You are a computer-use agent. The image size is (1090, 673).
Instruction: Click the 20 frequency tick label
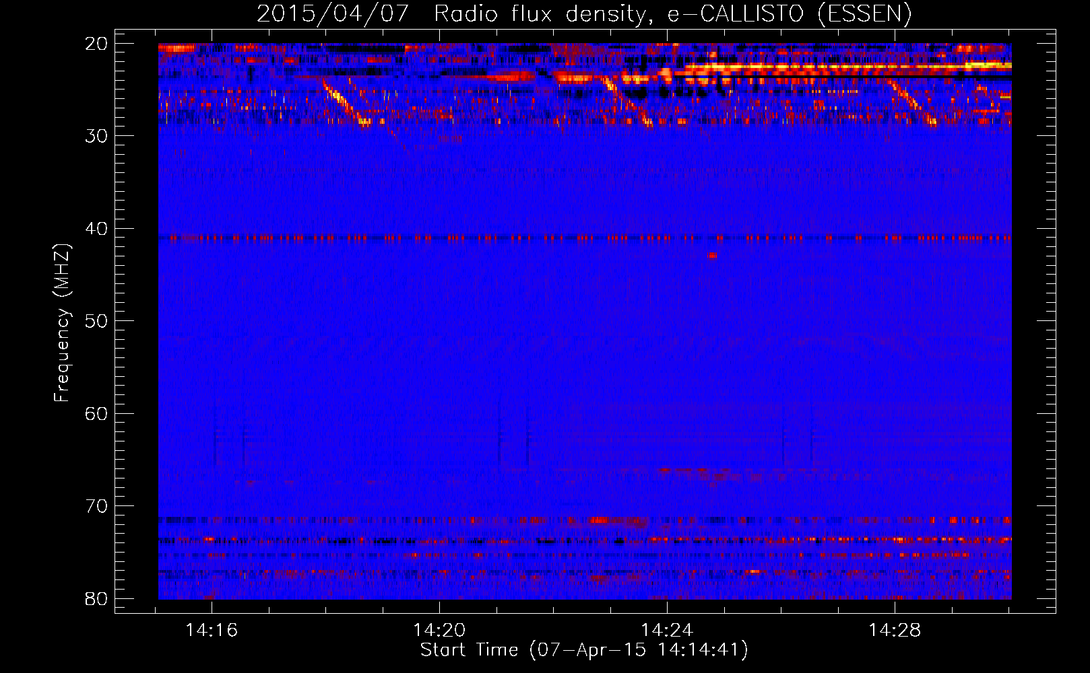pyautogui.click(x=96, y=44)
